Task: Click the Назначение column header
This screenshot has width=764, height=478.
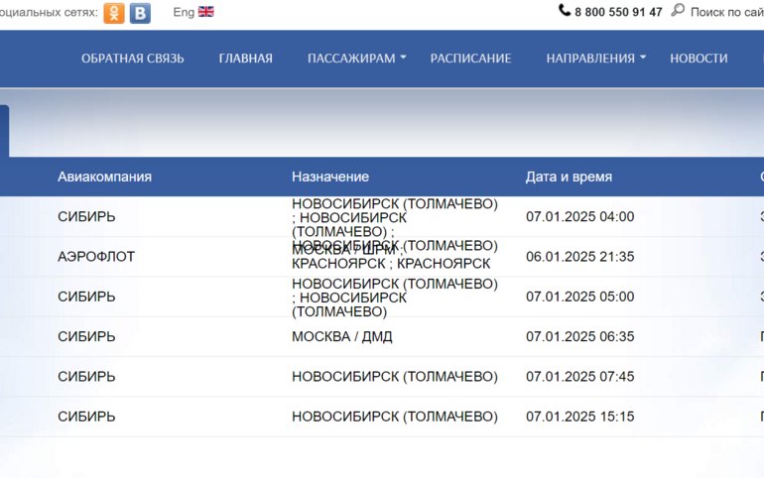Action: (x=330, y=177)
